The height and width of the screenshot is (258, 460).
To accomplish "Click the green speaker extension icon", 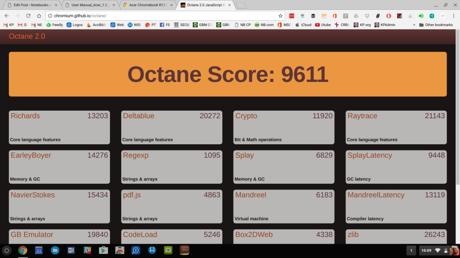I will click(421, 16).
